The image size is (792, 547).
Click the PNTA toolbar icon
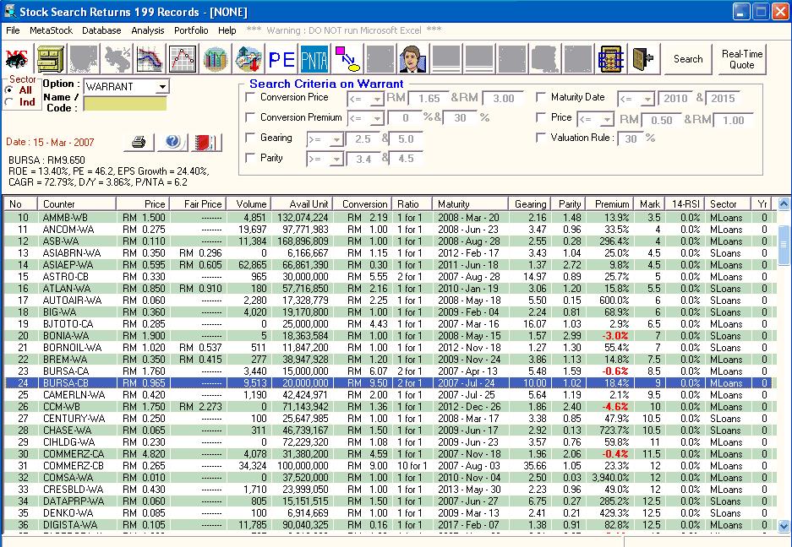(314, 60)
